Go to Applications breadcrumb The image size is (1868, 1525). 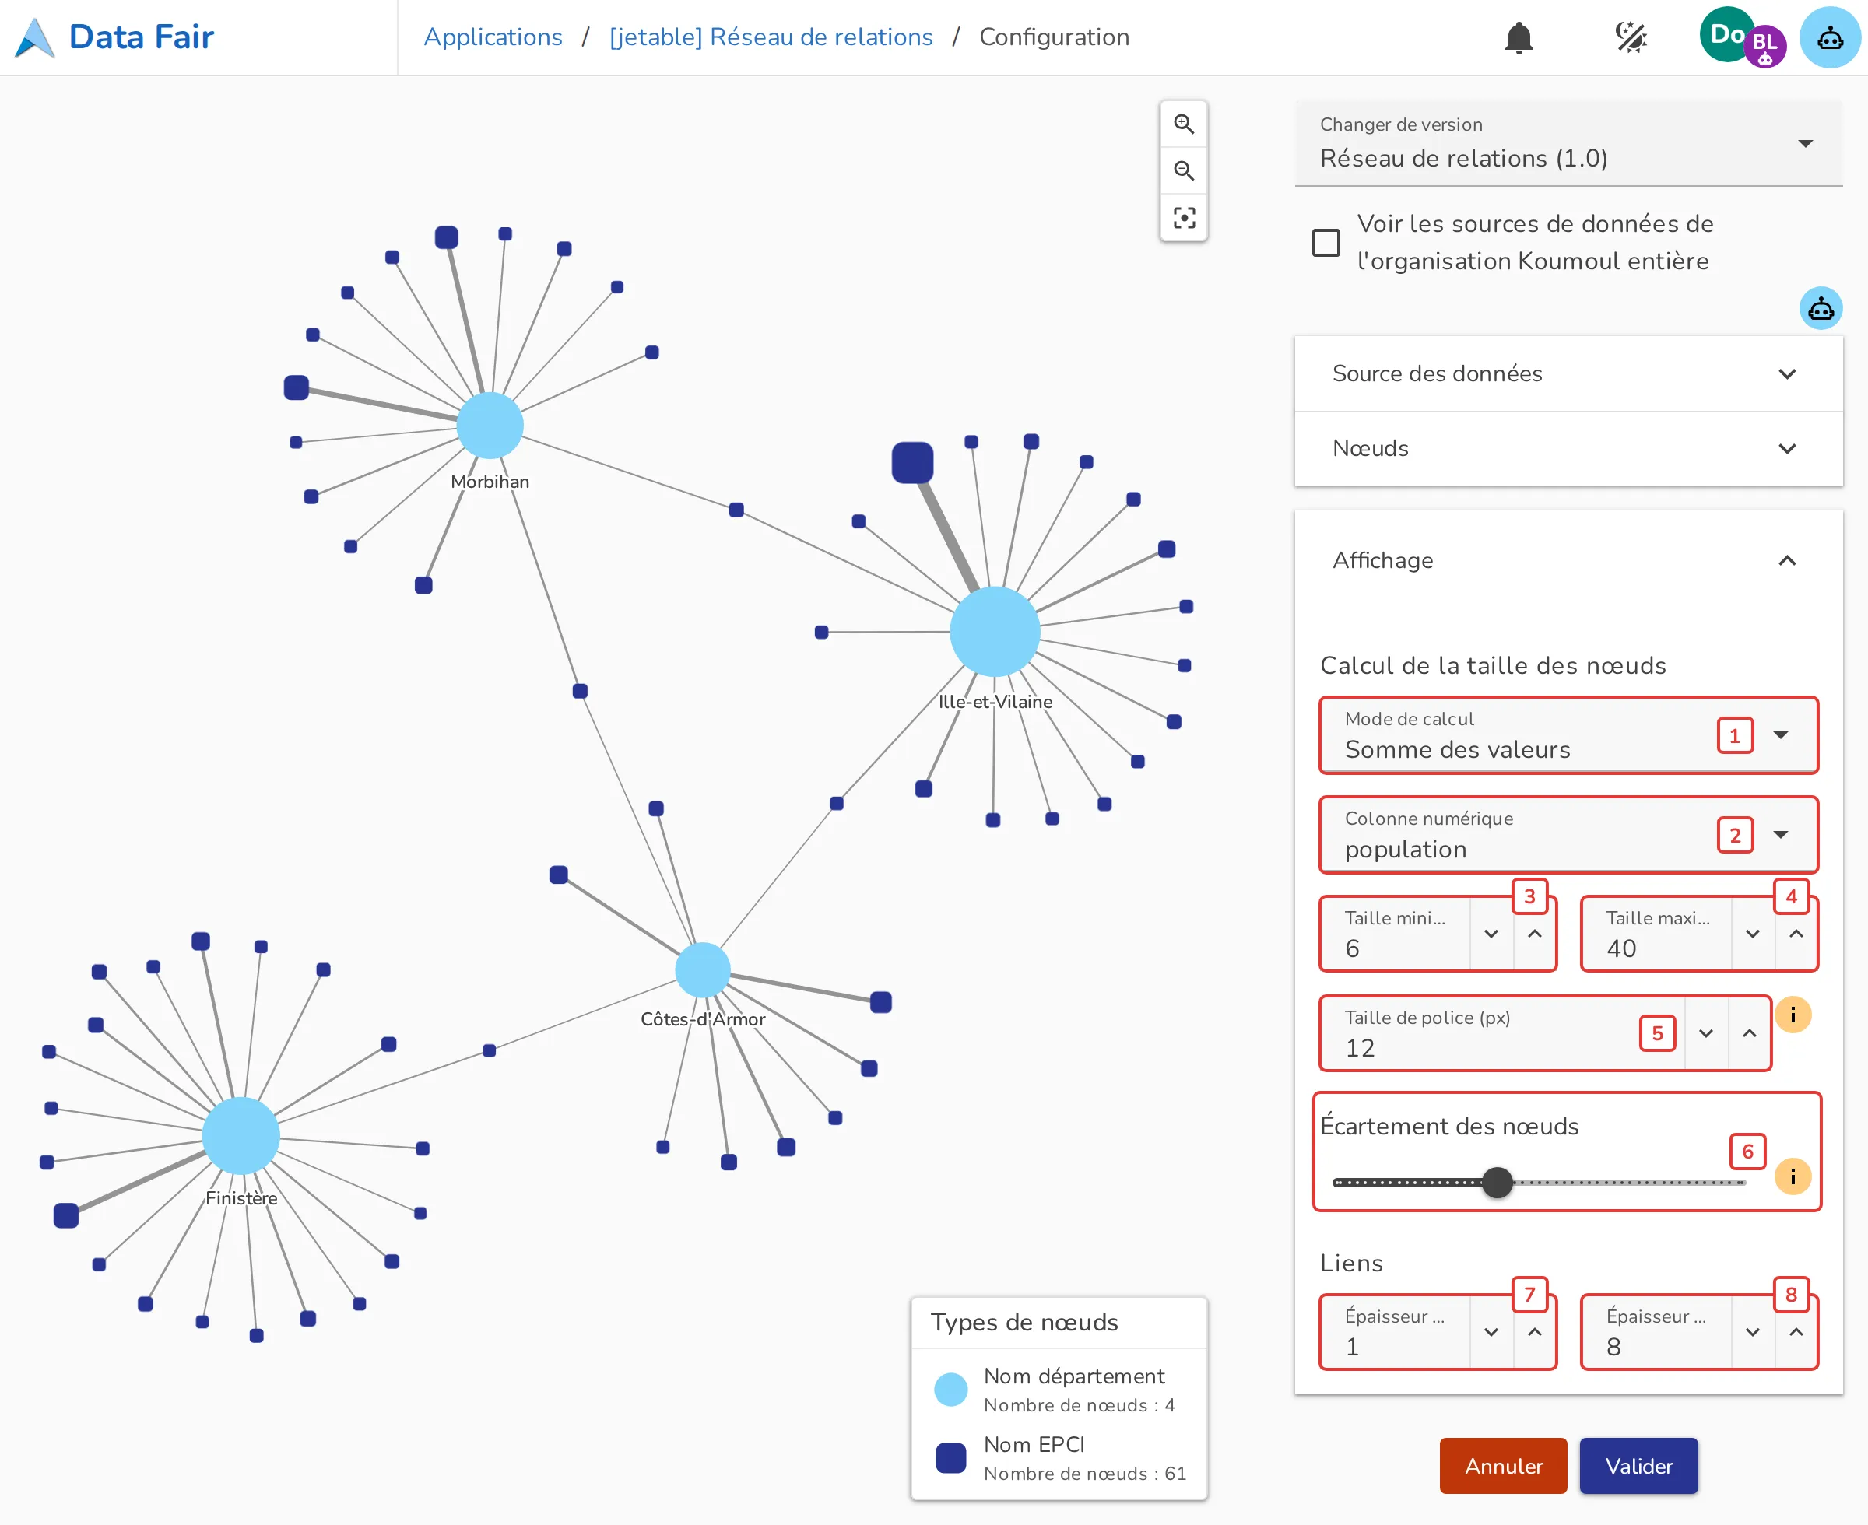[493, 37]
